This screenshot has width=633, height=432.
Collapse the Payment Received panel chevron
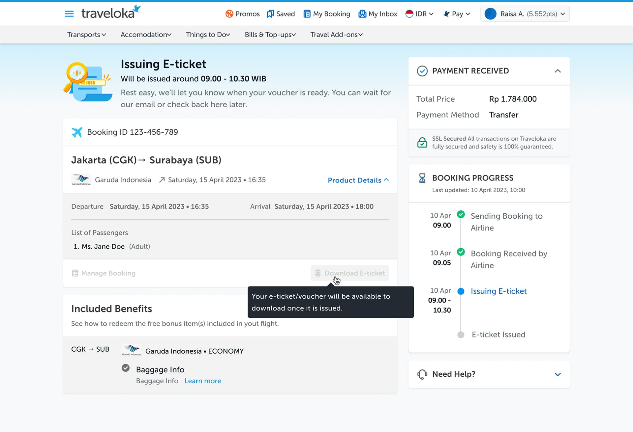(558, 71)
